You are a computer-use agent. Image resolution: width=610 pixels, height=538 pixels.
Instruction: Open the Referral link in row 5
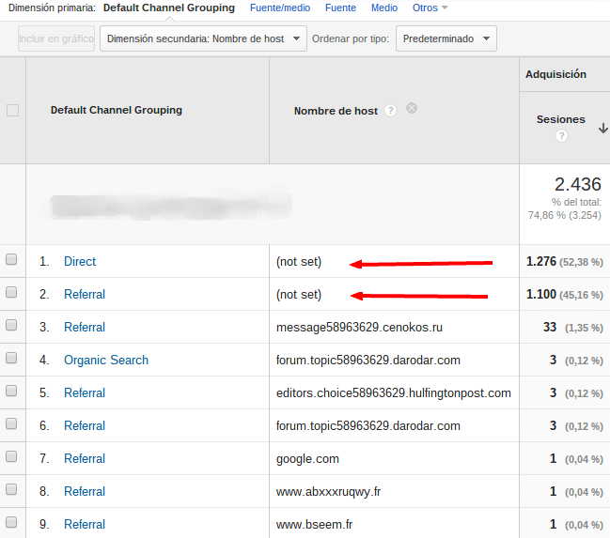coord(85,393)
